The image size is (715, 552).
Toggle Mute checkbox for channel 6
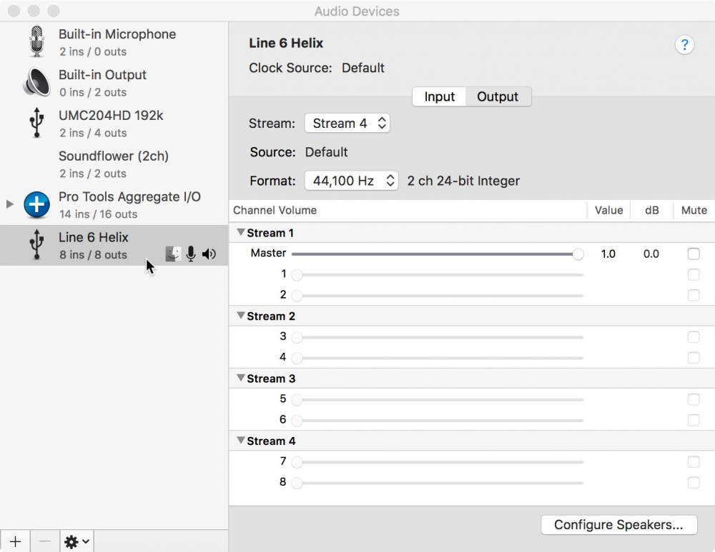point(693,420)
